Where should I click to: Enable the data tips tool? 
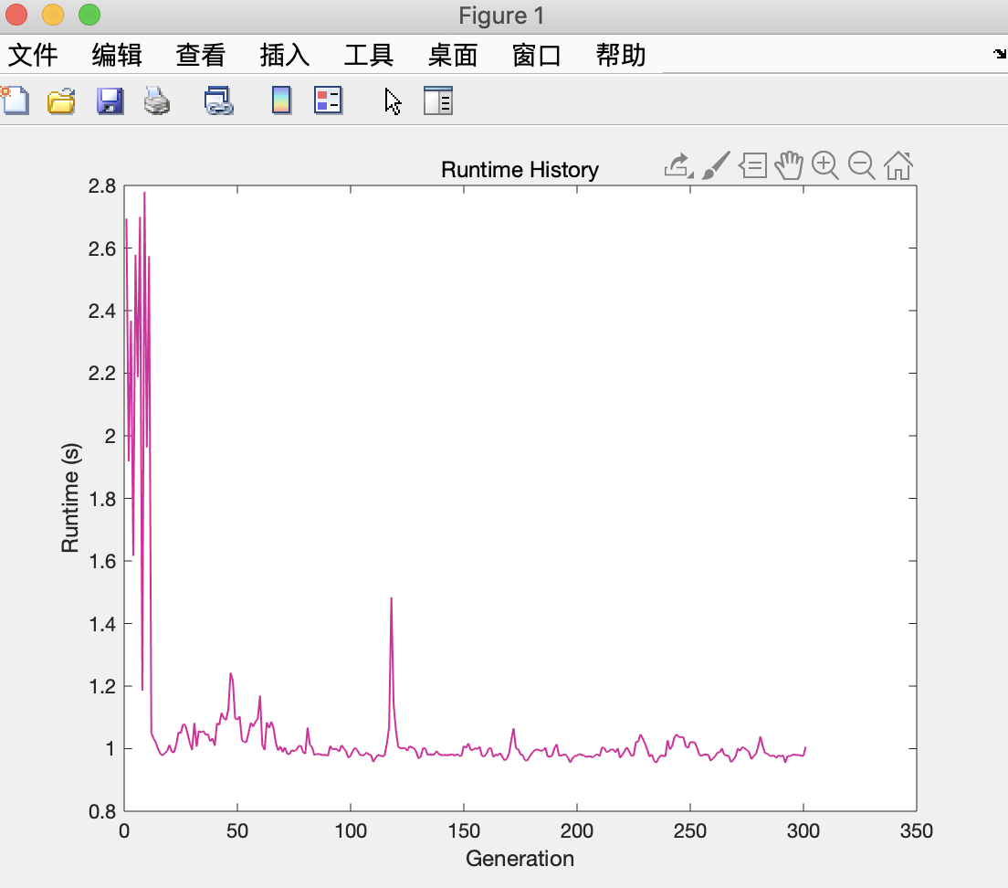752,166
